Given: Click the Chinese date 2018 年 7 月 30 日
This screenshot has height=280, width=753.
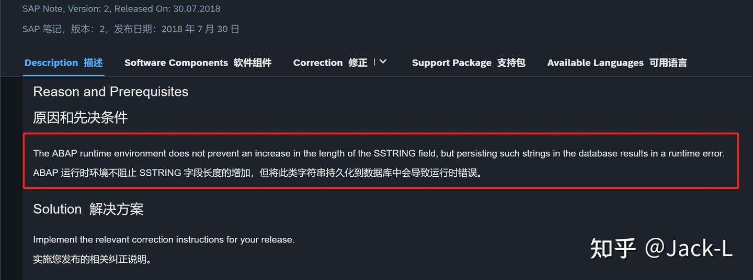Looking at the screenshot, I should (x=200, y=29).
